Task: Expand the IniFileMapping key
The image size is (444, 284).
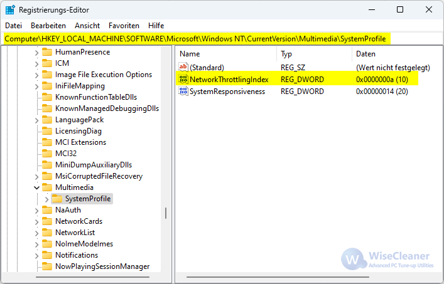Action: click(x=36, y=87)
